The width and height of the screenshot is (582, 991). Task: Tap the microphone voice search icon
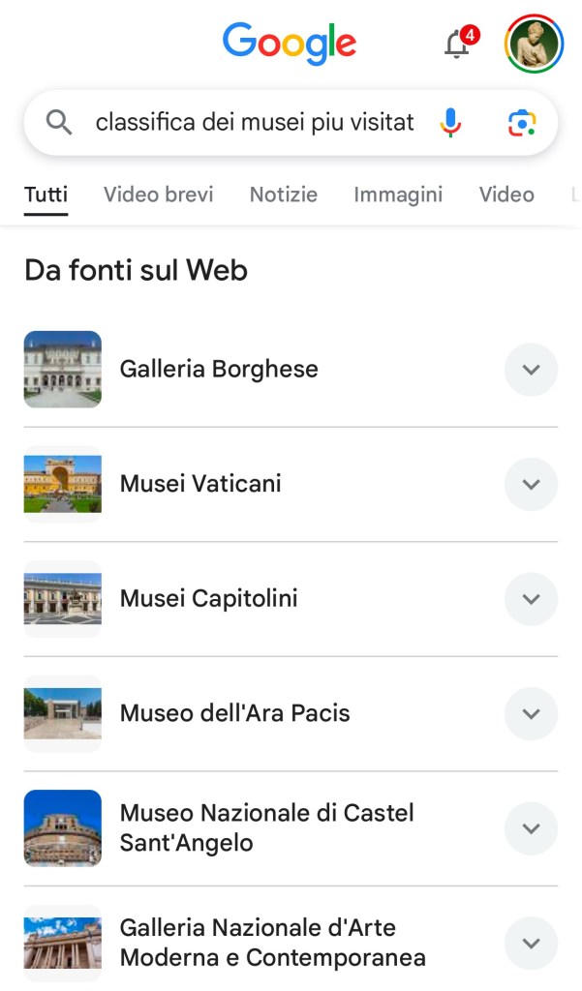(x=450, y=123)
